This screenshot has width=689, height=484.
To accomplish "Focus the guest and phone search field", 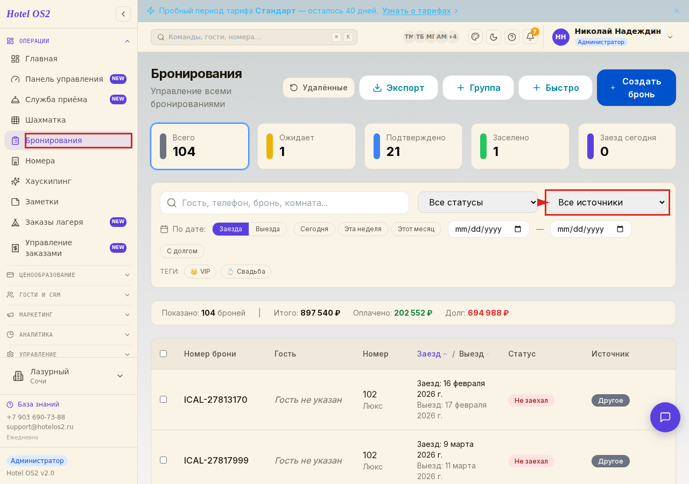I will coord(284,203).
